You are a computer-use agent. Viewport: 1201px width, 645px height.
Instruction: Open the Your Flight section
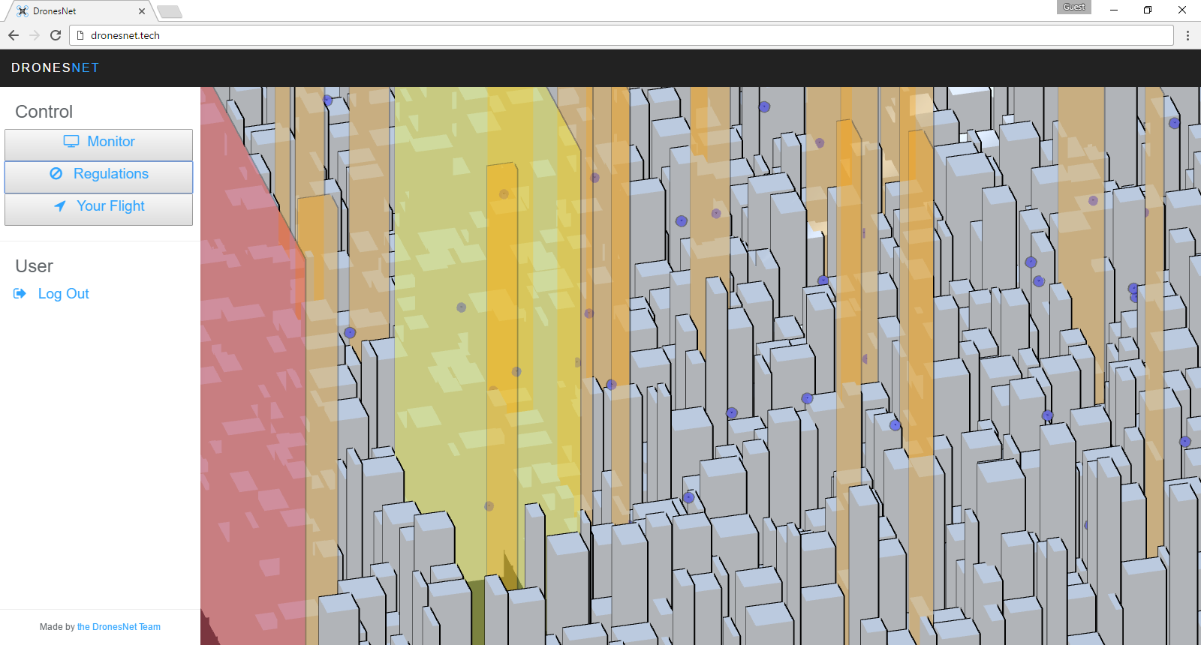point(98,209)
